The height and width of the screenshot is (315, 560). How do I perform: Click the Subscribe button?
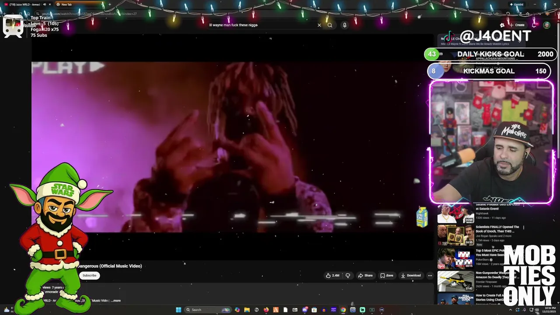(x=89, y=275)
